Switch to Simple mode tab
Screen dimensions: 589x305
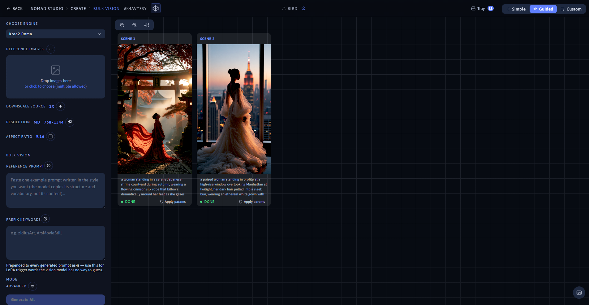pyautogui.click(x=516, y=9)
